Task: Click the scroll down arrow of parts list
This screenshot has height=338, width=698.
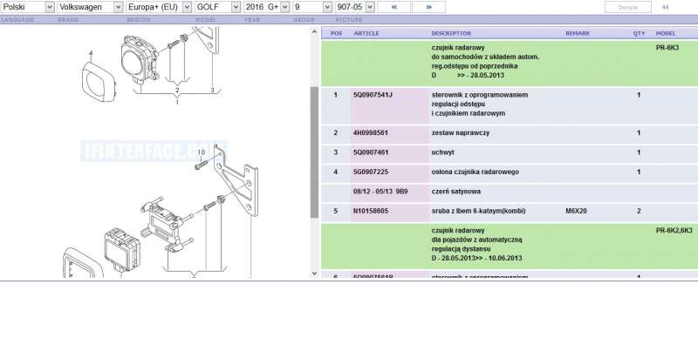Action: coord(314,274)
